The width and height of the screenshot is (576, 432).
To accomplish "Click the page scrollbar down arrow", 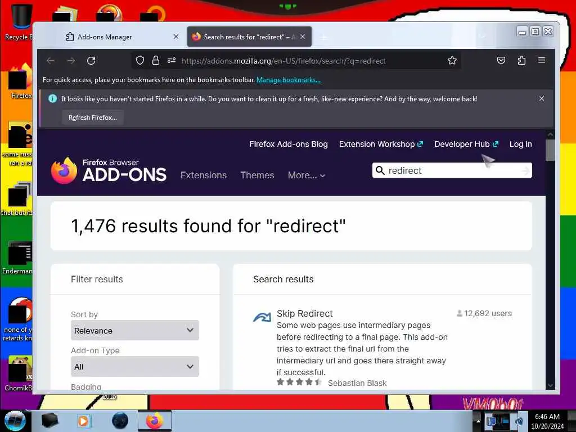I will 550,385.
